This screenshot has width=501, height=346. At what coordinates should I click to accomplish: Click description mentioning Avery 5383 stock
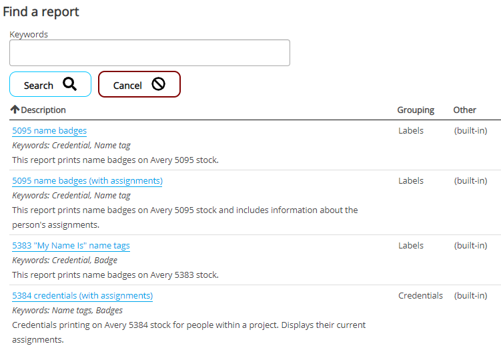click(115, 275)
